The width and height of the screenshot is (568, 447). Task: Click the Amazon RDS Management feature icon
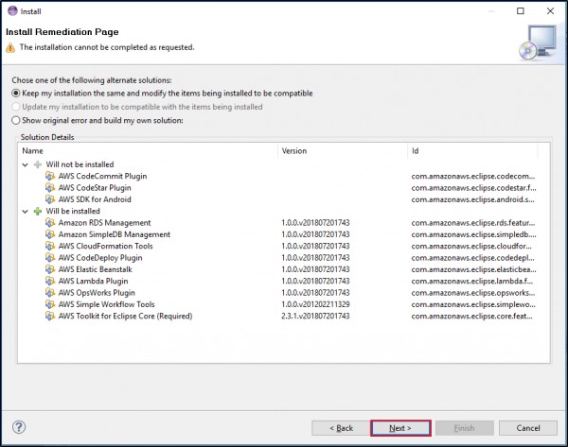pyautogui.click(x=50, y=223)
